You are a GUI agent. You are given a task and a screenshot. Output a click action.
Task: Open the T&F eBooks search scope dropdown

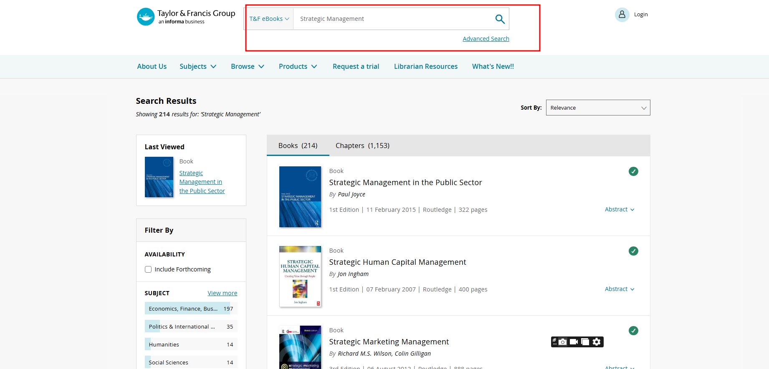269,19
